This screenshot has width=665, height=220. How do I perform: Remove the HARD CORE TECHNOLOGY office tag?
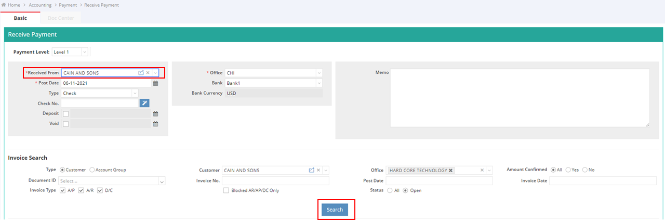click(450, 170)
